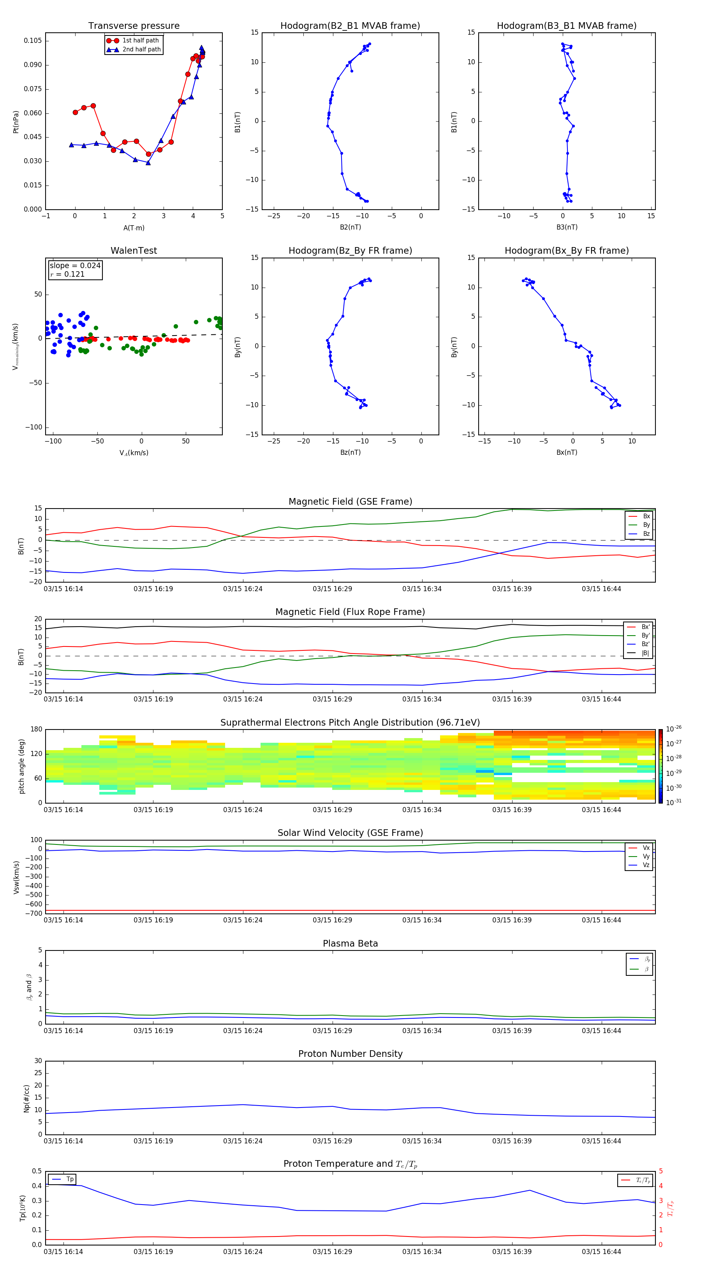The width and height of the screenshot is (701, 1286).
Task: Select the βp legend entry in Plasma Beta
Action: pyautogui.click(x=639, y=959)
